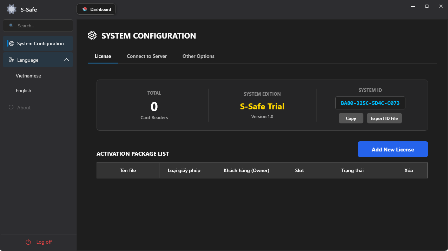This screenshot has height=251, width=448.
Task: Choose Vietnamese language
Action: click(x=28, y=76)
